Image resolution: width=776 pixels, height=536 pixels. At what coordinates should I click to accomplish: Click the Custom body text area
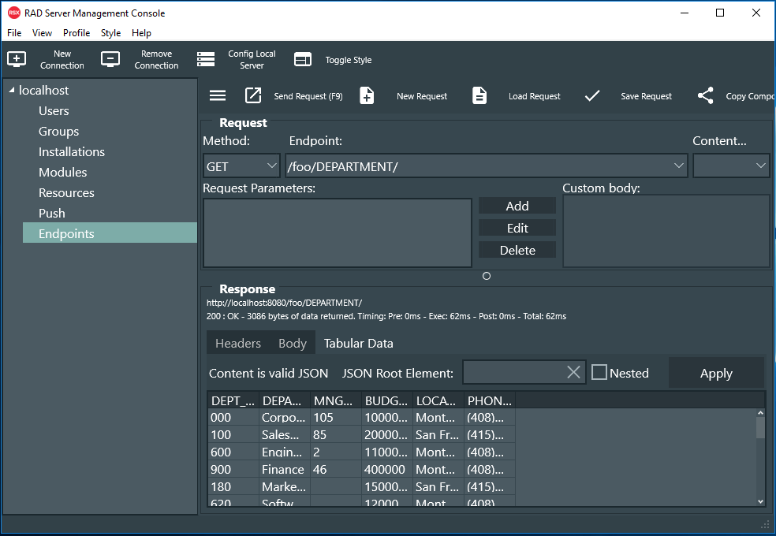tap(666, 231)
